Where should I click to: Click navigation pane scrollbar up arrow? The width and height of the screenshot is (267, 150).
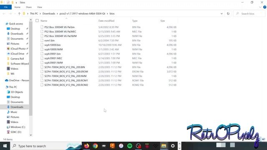[x=30, y=20]
